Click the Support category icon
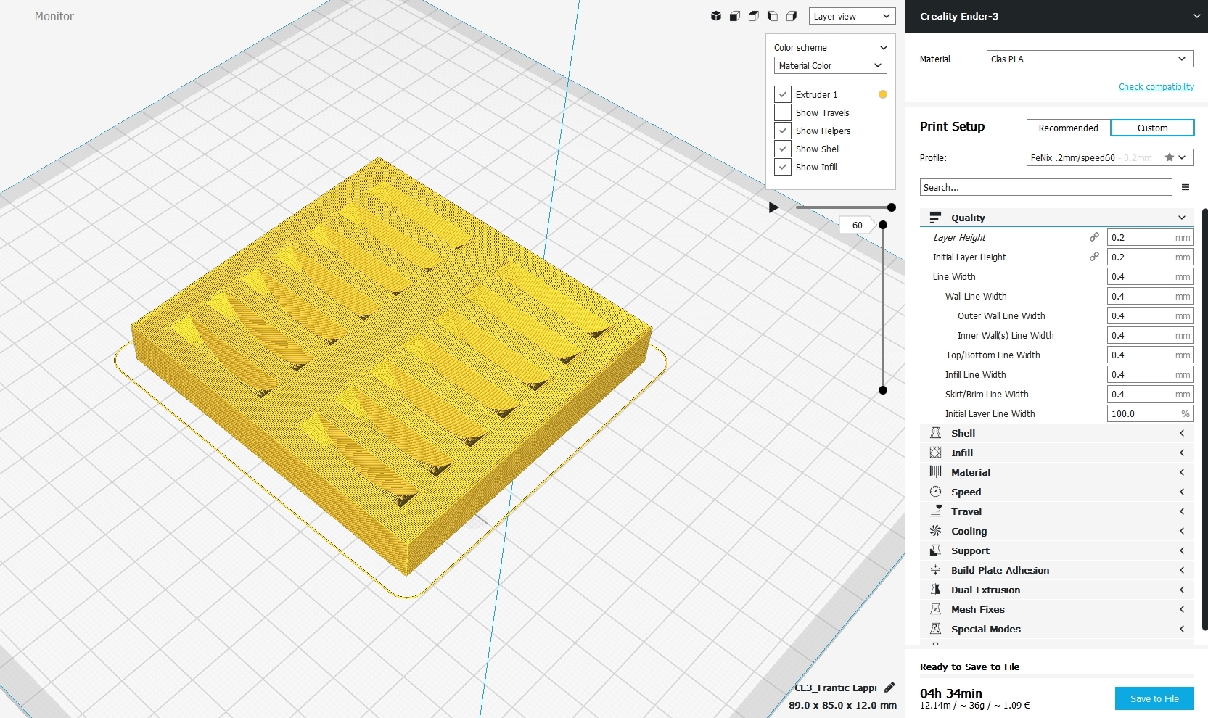The width and height of the screenshot is (1208, 718). [935, 550]
